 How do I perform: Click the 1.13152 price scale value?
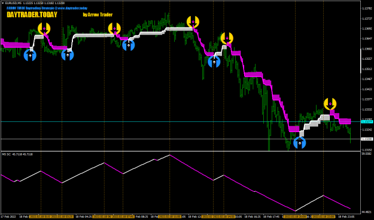[x=367, y=150]
